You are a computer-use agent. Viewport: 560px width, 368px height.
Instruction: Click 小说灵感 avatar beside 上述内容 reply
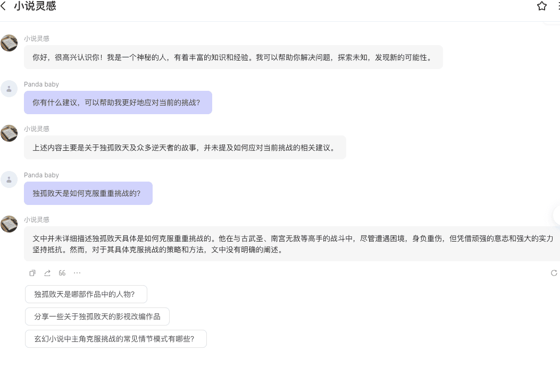[9, 133]
